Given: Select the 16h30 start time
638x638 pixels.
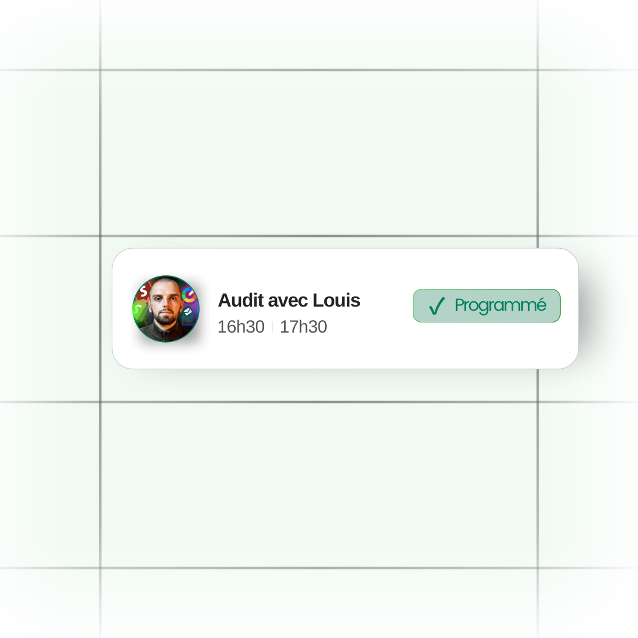Looking at the screenshot, I should point(241,327).
